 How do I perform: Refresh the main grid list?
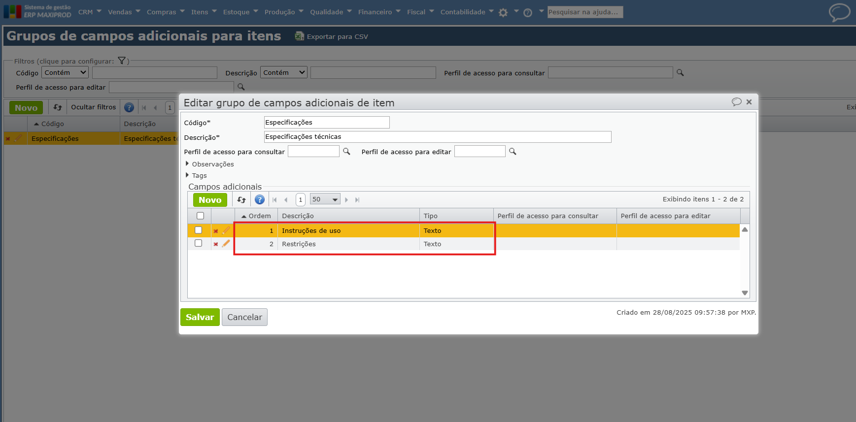[x=58, y=107]
